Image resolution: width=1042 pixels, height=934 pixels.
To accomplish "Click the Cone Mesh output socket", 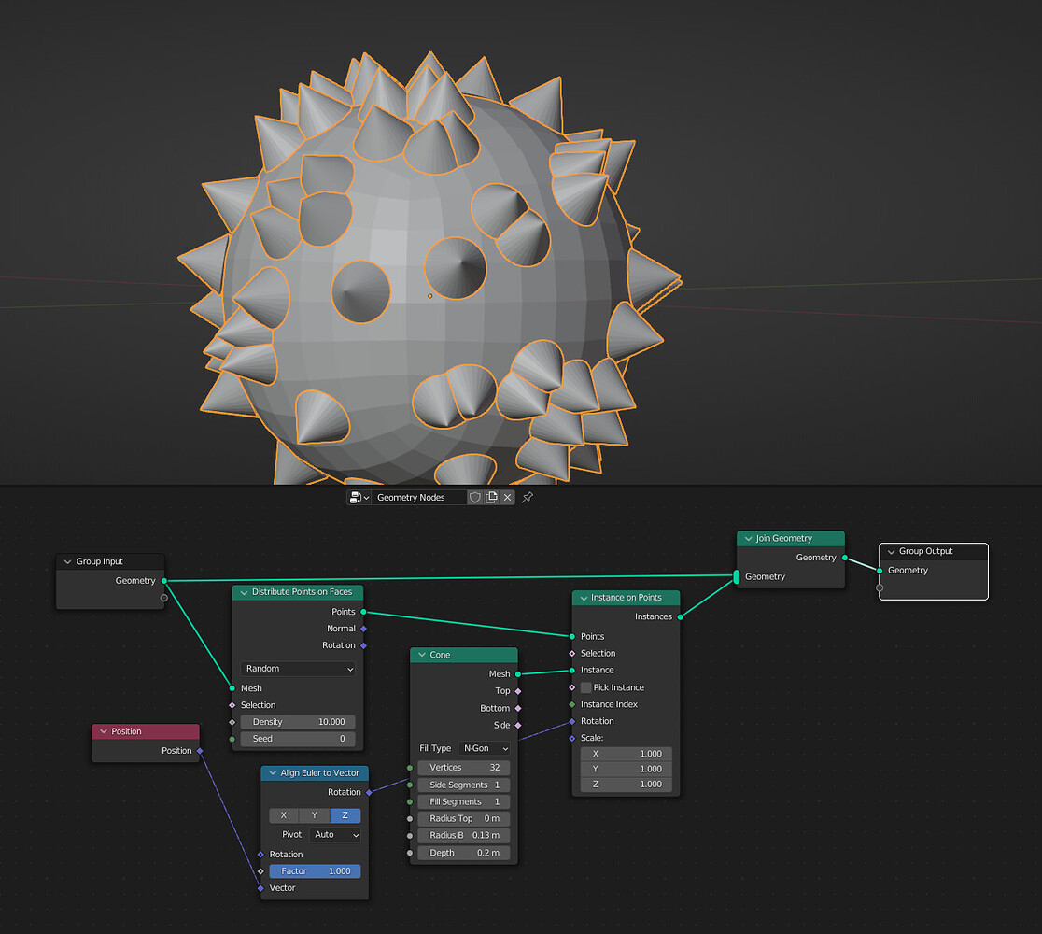I will [518, 674].
